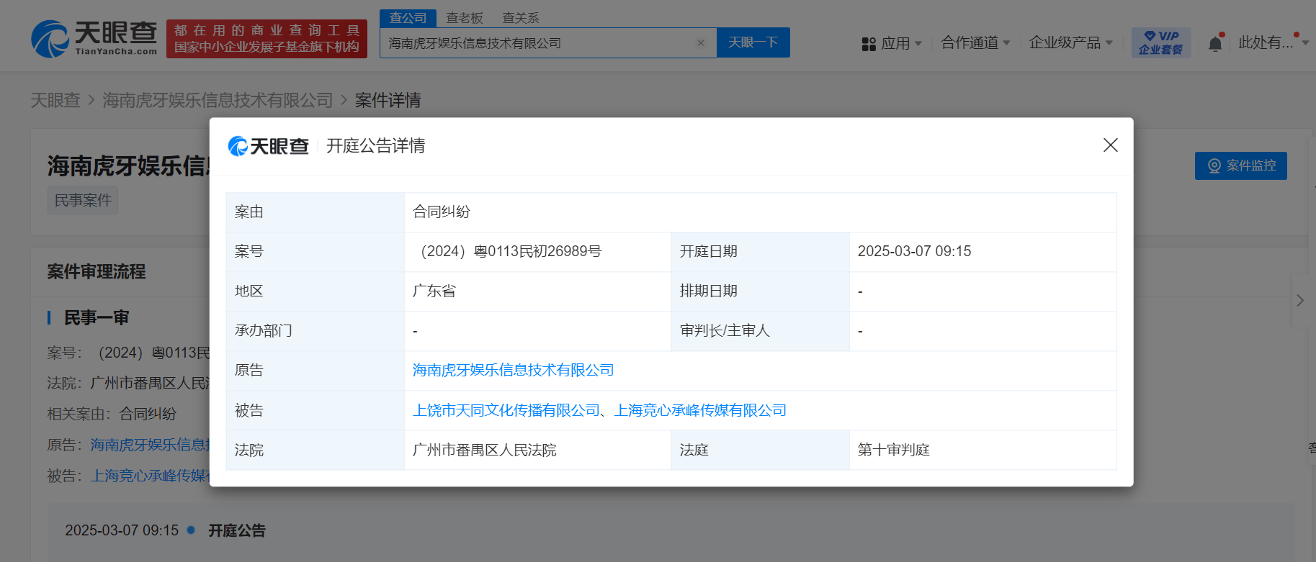Open the TianYanCha logo homepage
Screen dimensions: 1316x562
[x=94, y=39]
